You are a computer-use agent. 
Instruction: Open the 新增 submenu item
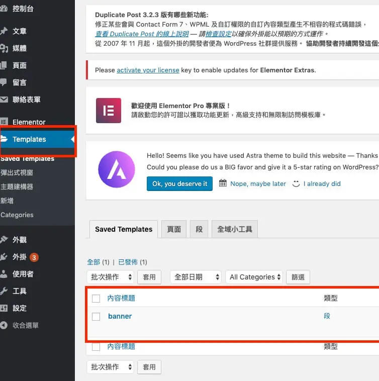[x=7, y=201]
